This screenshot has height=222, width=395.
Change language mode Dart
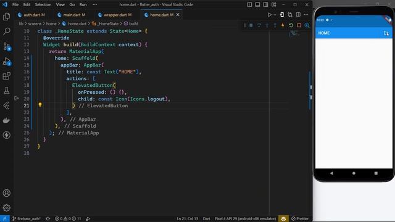click(x=206, y=218)
